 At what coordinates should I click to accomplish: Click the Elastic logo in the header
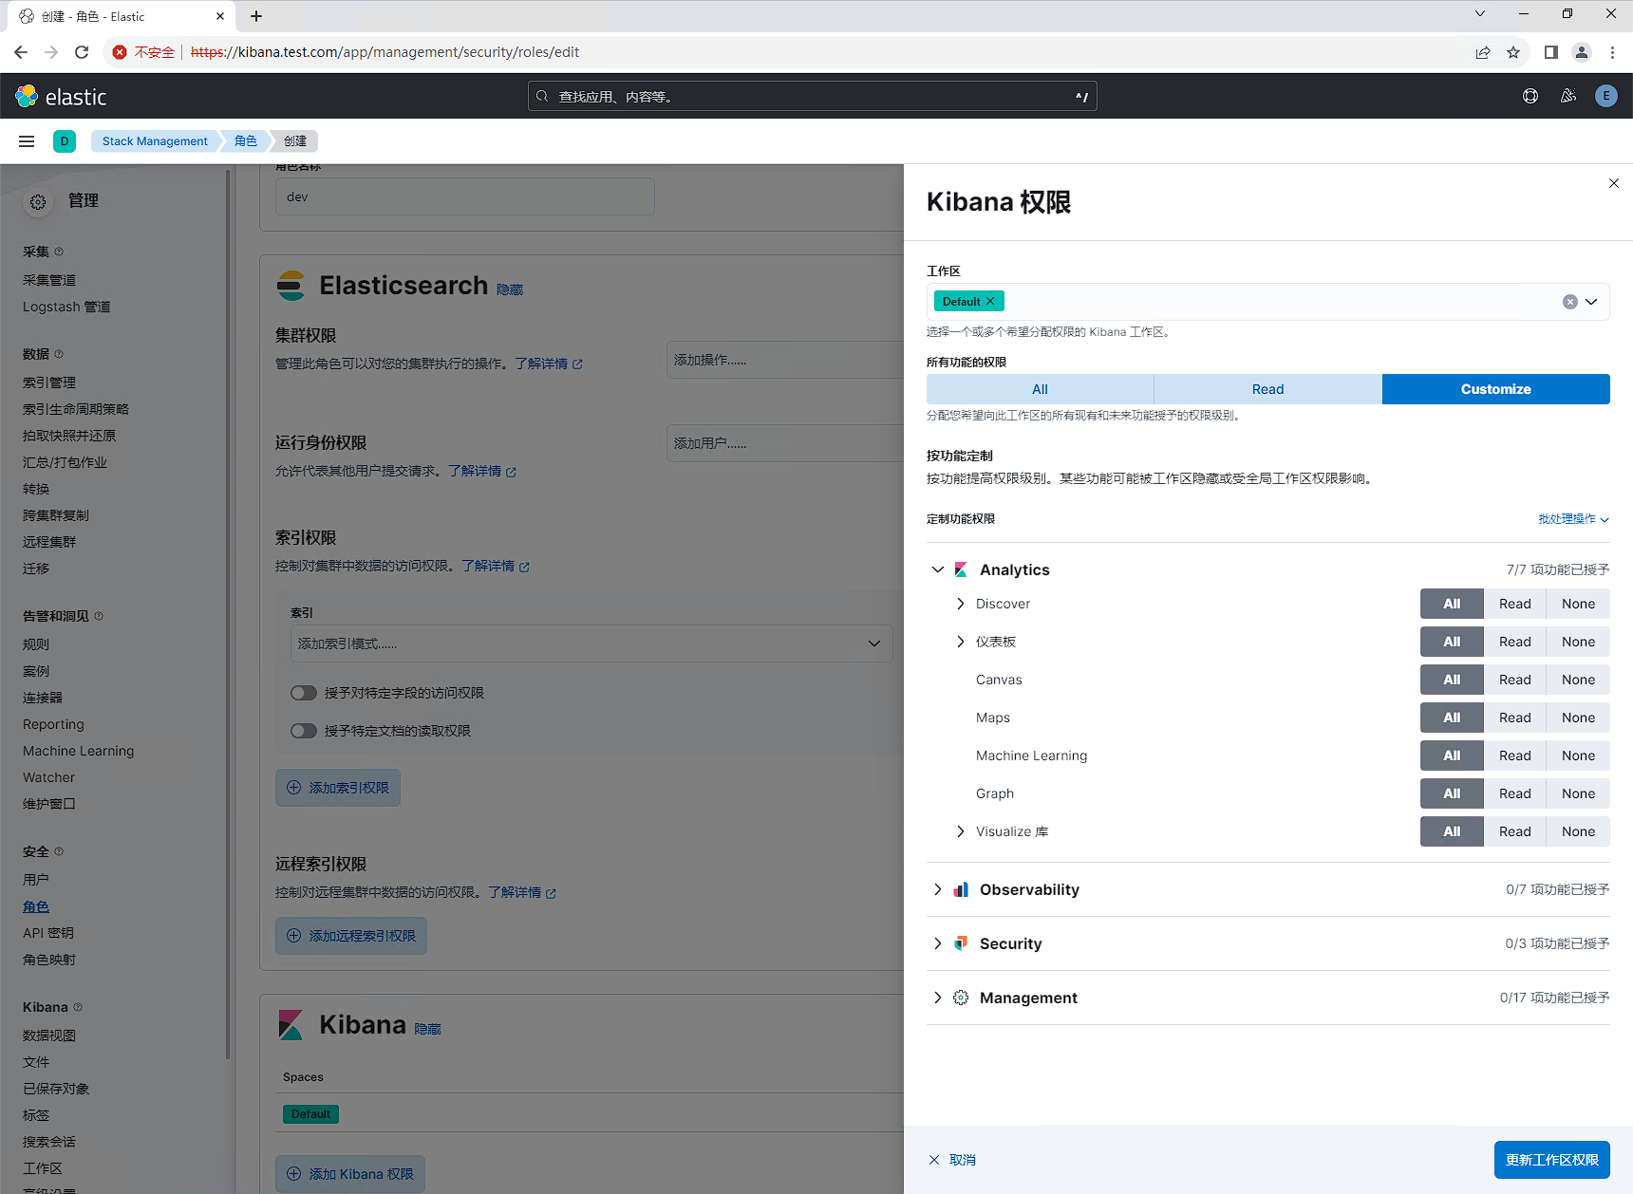coord(62,96)
